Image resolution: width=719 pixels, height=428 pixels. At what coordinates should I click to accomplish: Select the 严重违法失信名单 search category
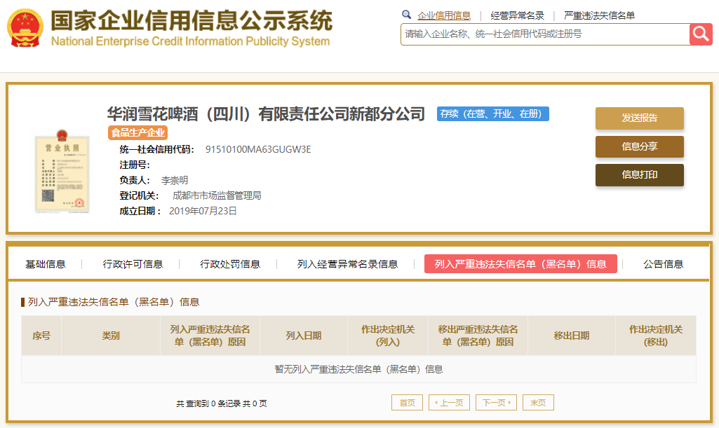pos(599,15)
